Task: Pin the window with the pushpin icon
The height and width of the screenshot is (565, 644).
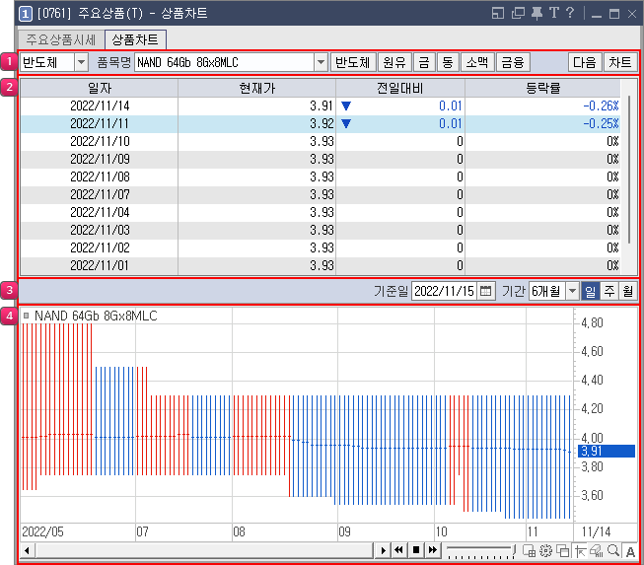Action: (x=537, y=14)
